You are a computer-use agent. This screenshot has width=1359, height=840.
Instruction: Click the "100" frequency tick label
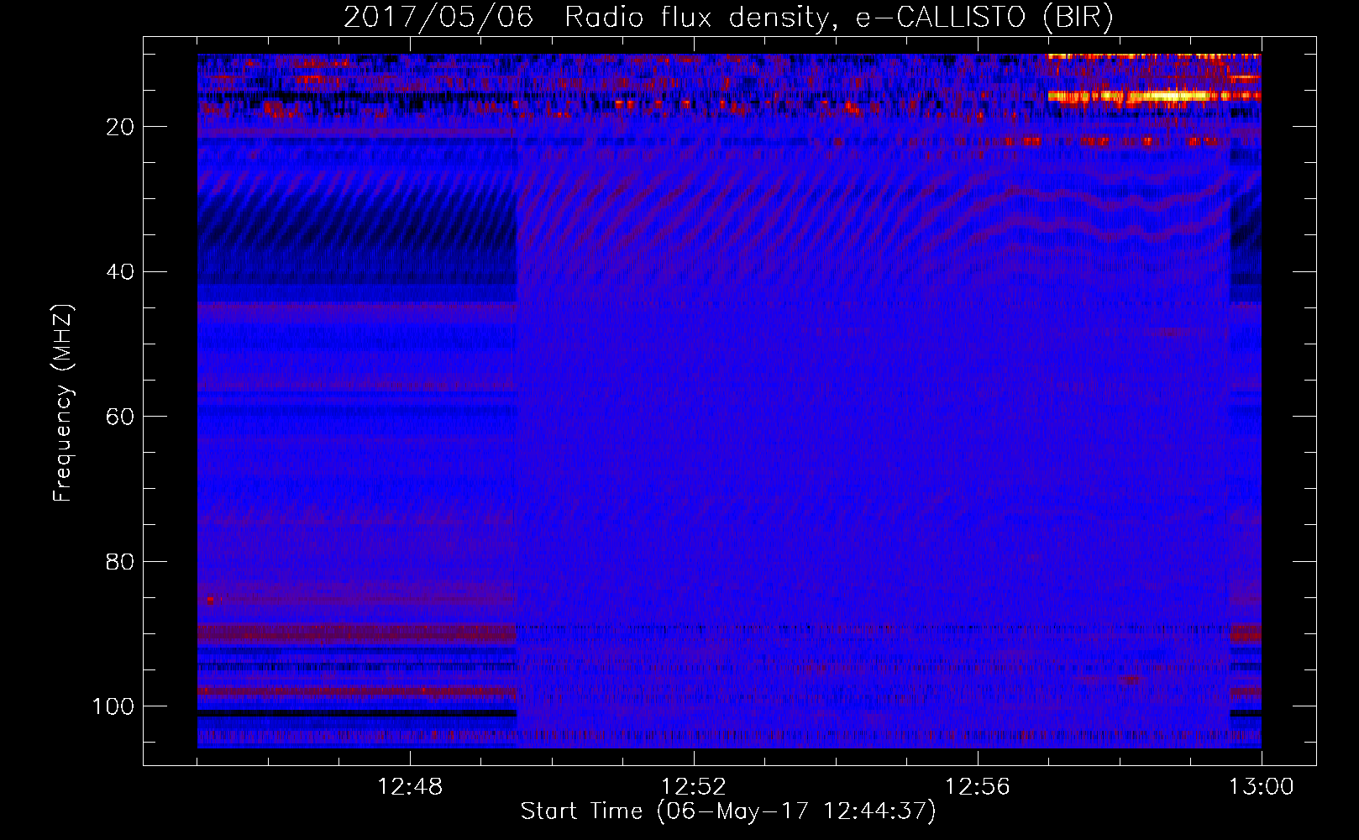click(113, 706)
